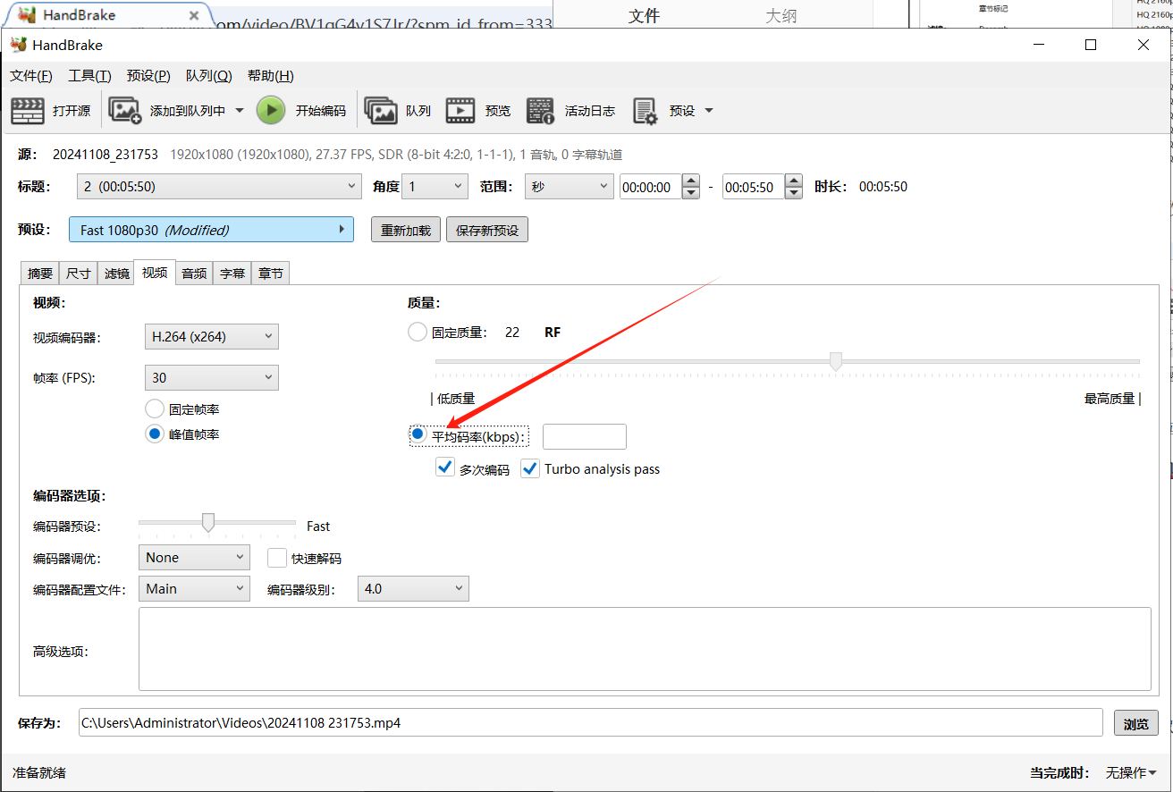The image size is (1173, 792).
Task: Click the 浏览 browse button
Action: (x=1136, y=723)
